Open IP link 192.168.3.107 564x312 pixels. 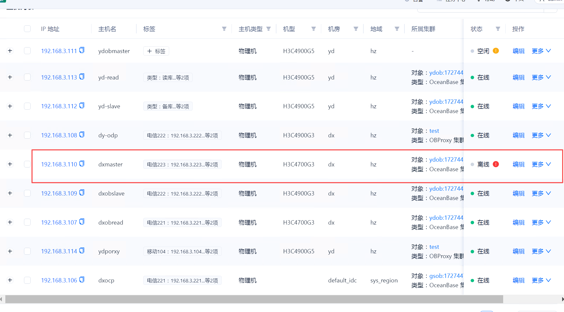pyautogui.click(x=59, y=222)
